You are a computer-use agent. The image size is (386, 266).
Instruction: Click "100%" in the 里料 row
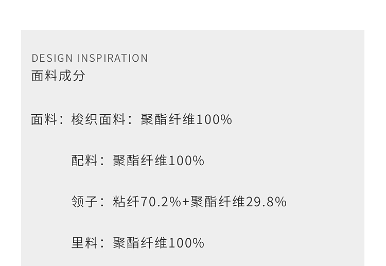pos(186,243)
